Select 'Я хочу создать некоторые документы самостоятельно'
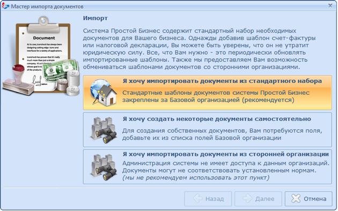 pos(208,130)
